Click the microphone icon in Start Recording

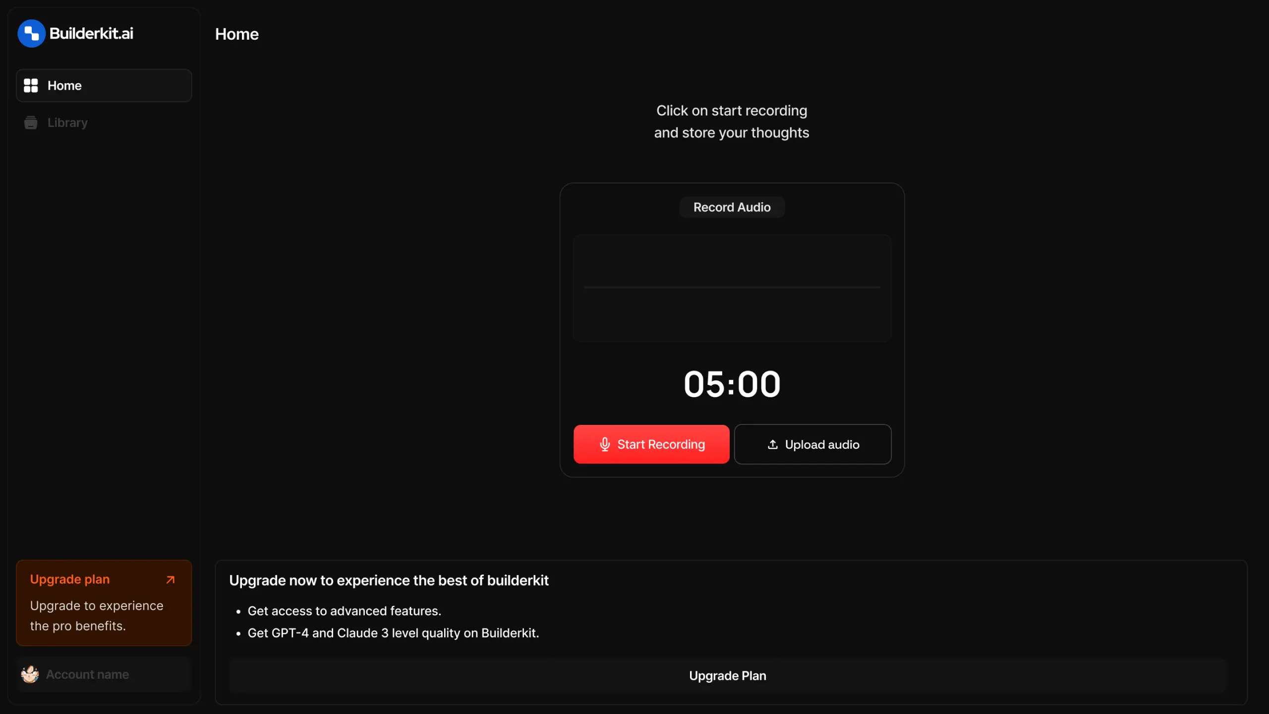pyautogui.click(x=604, y=444)
